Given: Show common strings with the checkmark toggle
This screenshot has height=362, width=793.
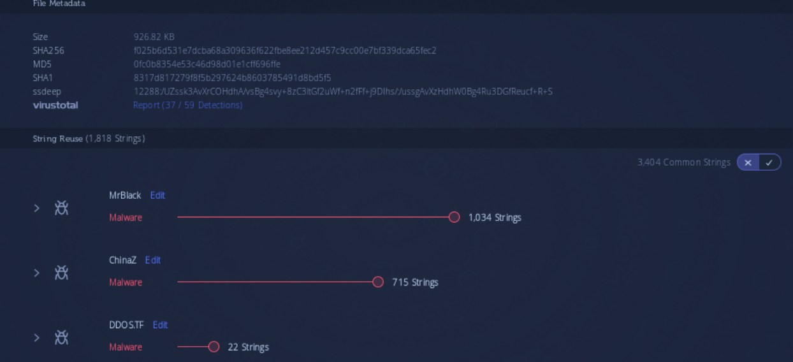Looking at the screenshot, I should 769,163.
